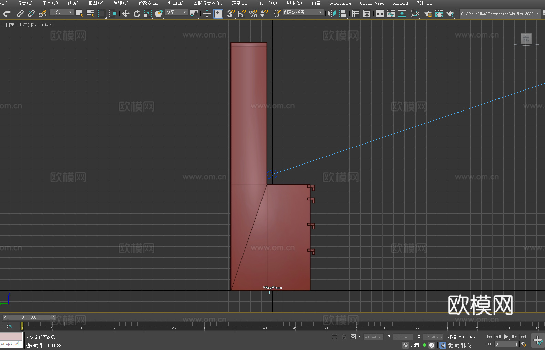Toggle Selection Lock padlock icon
This screenshot has height=350, width=545.
click(x=344, y=337)
